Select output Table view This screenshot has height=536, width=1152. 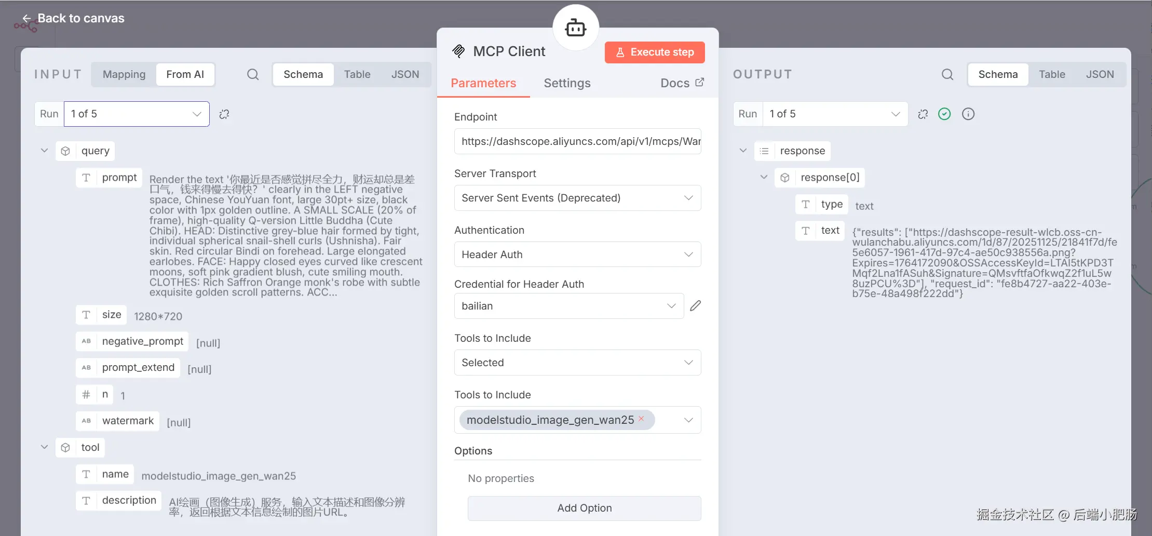[x=1052, y=74]
